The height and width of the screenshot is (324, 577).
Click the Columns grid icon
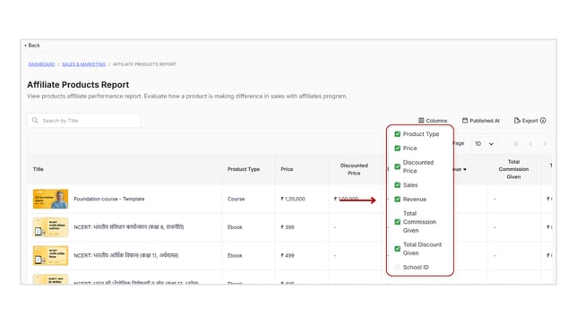pos(421,120)
